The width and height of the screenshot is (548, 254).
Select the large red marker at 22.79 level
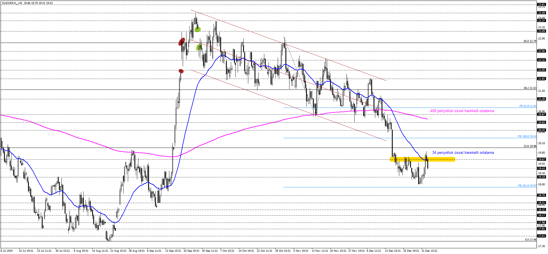click(182, 42)
